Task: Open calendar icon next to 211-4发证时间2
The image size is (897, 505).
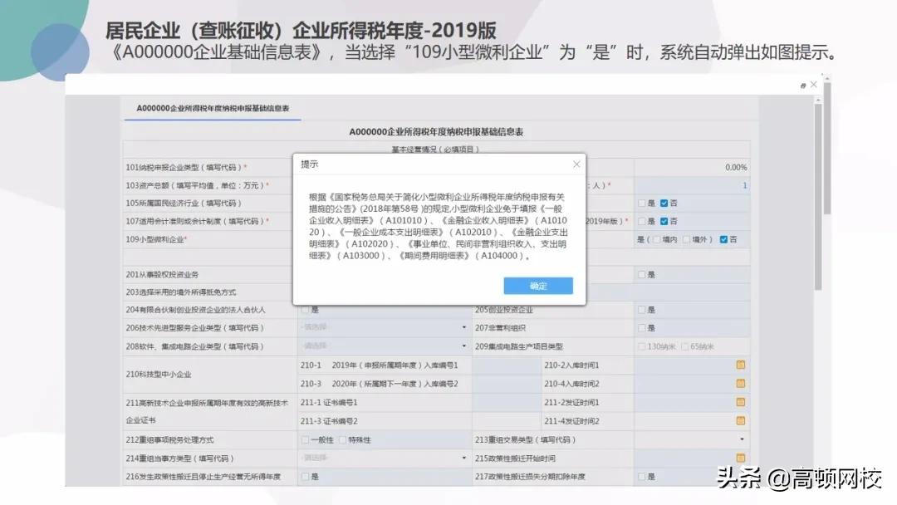Action: pos(740,421)
